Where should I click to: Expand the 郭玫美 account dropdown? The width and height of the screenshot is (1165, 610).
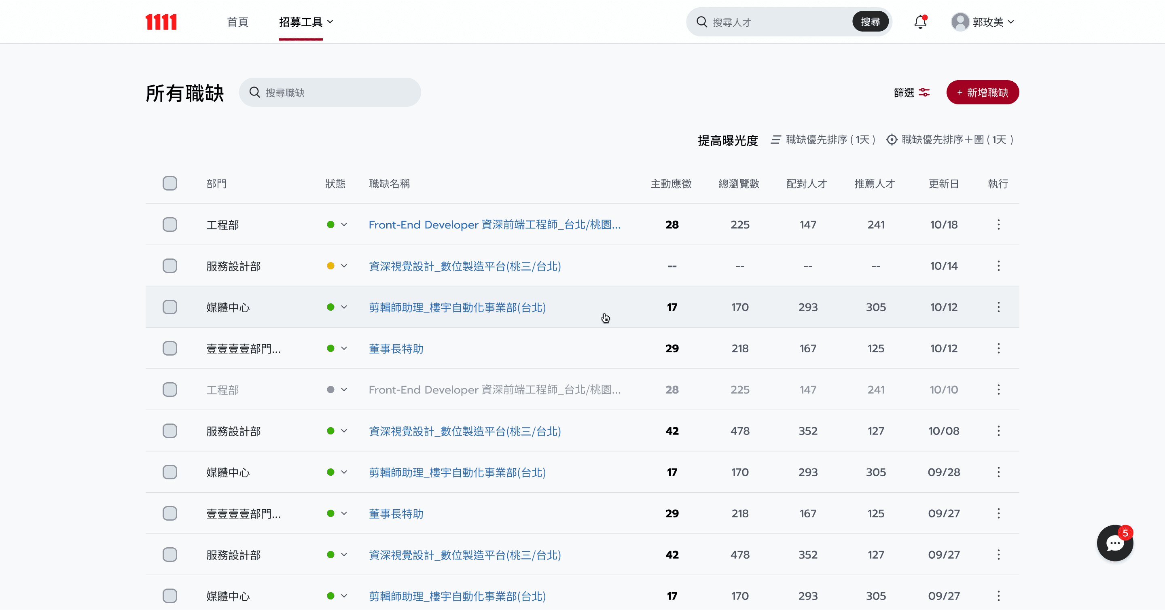pyautogui.click(x=983, y=22)
